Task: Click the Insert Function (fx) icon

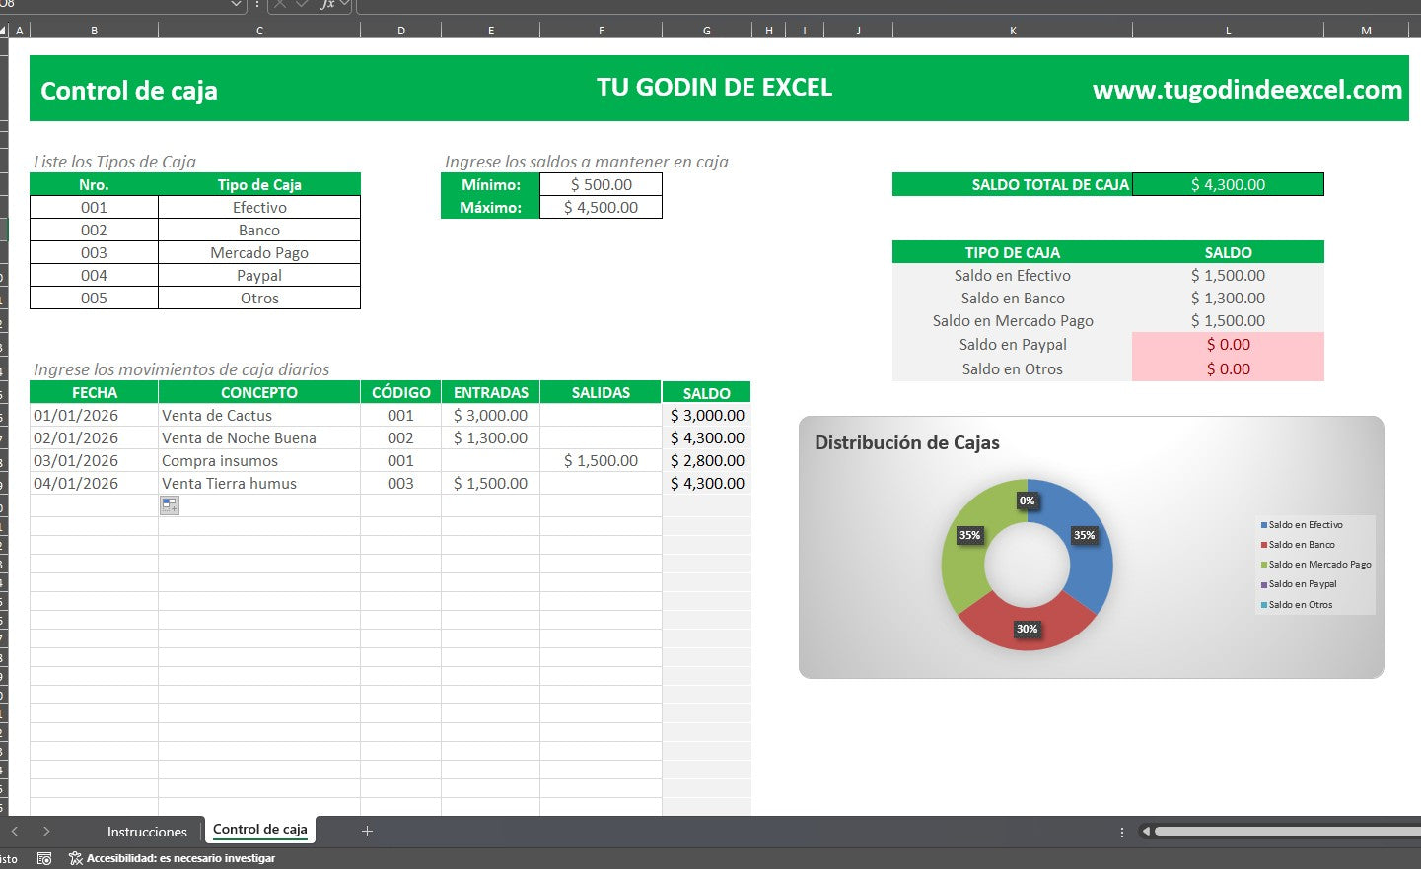Action: [327, 4]
